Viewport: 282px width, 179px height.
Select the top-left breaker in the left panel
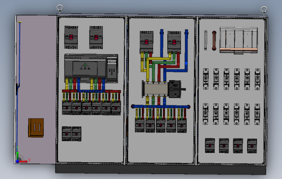point(71,37)
